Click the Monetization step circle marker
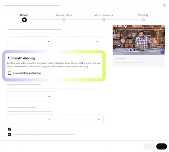The width and height of the screenshot is (169, 152). click(x=64, y=20)
